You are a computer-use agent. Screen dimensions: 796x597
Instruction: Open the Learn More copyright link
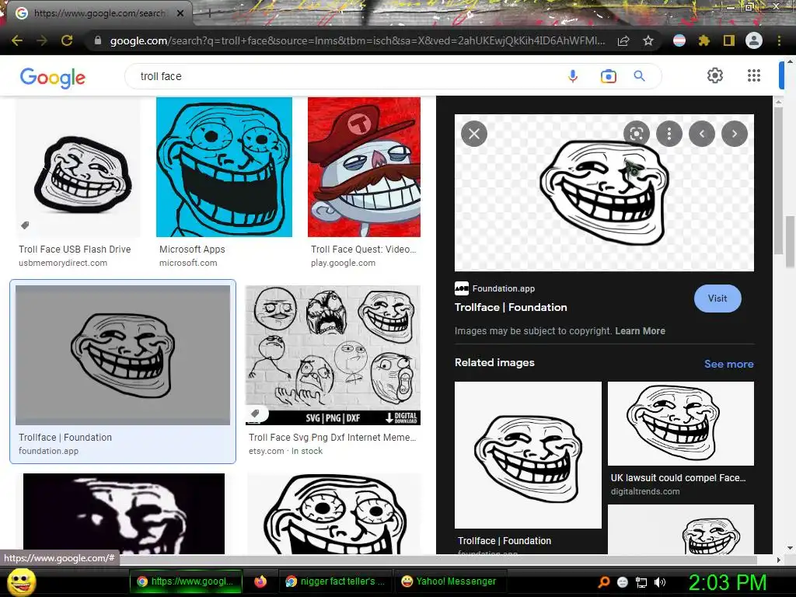click(x=641, y=331)
